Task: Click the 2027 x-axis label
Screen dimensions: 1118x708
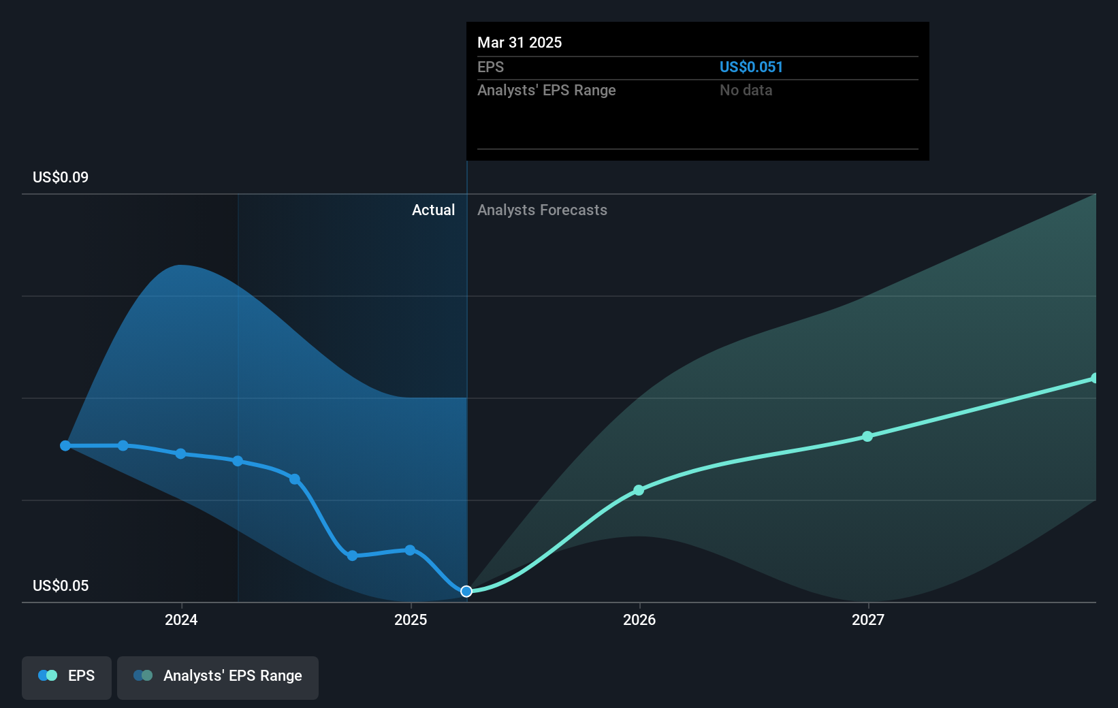Action: tap(868, 619)
